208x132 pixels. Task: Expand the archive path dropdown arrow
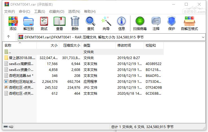(x=203, y=37)
